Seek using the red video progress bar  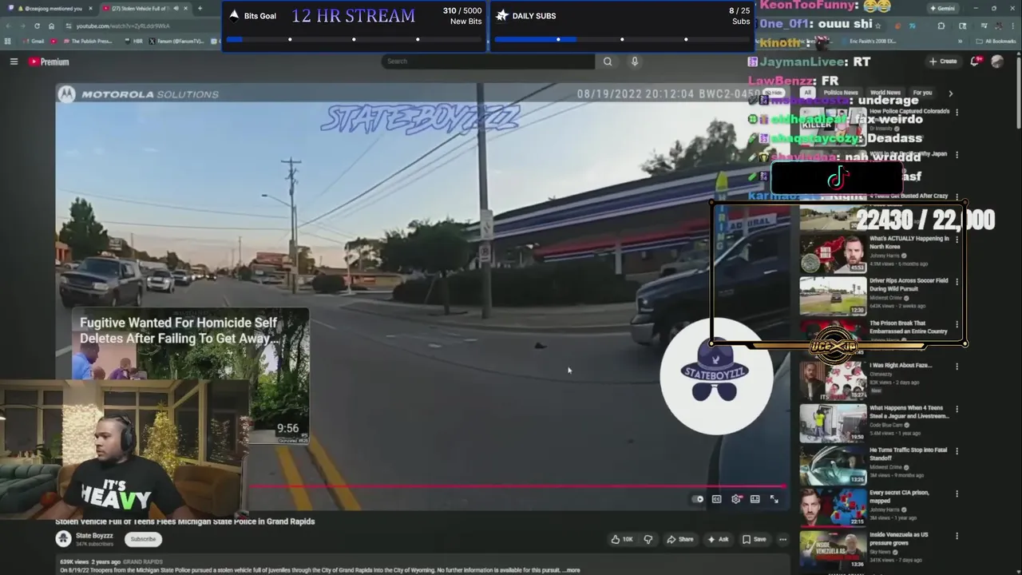[x=519, y=485]
